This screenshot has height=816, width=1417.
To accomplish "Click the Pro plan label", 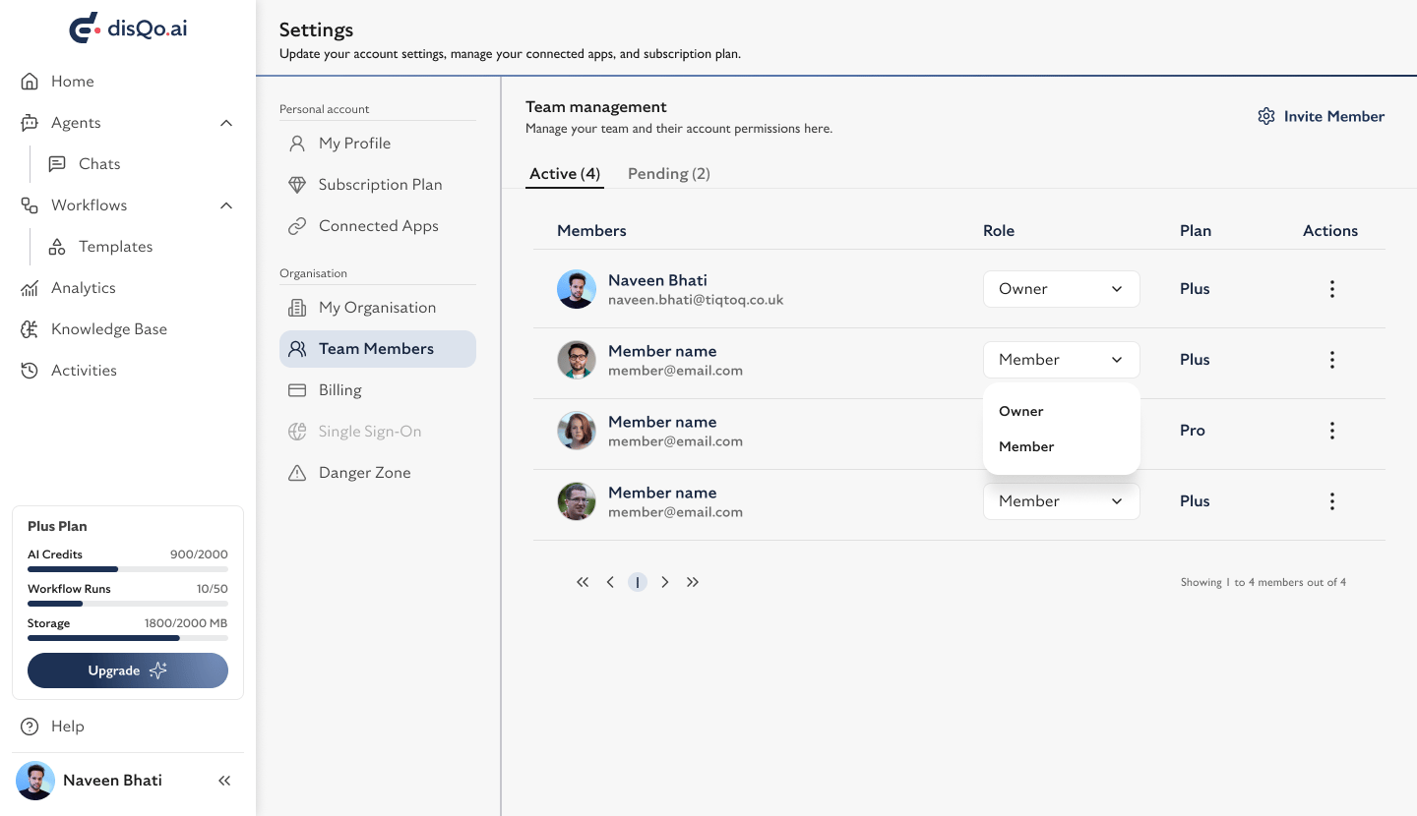I will 1193,431.
